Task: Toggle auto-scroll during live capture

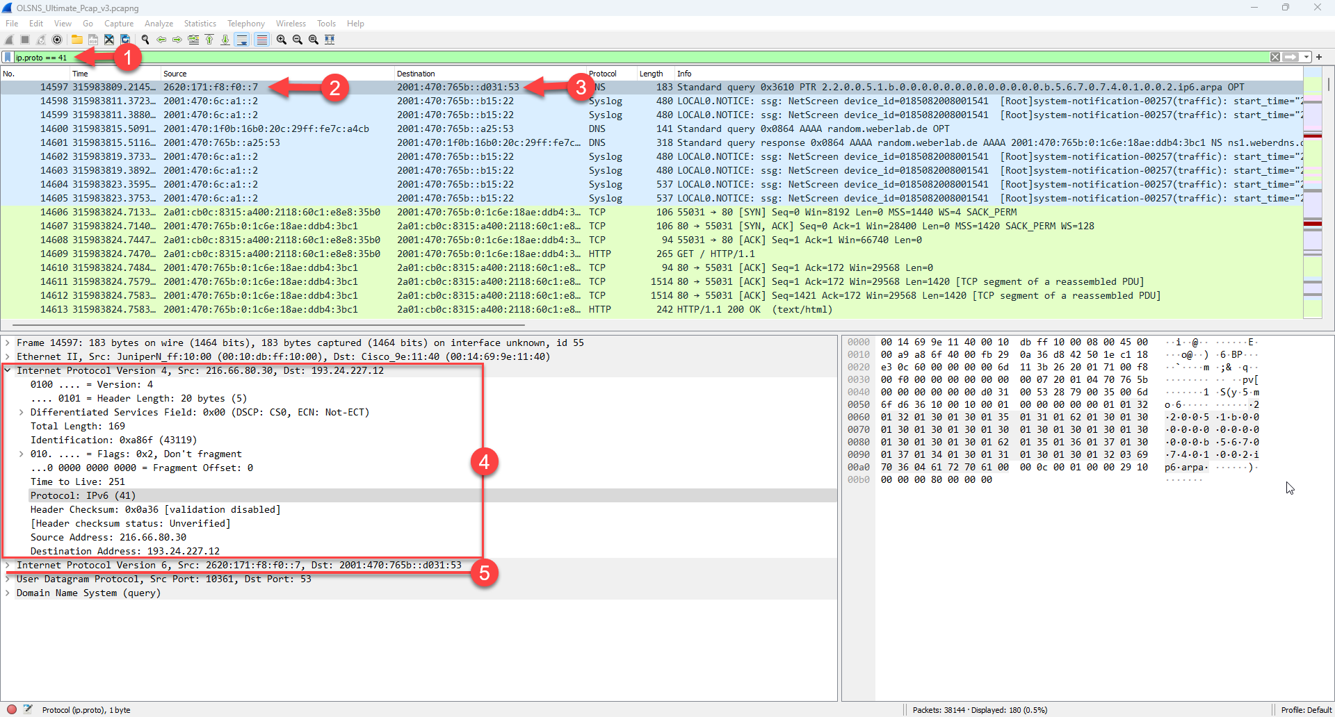Action: [x=241, y=40]
